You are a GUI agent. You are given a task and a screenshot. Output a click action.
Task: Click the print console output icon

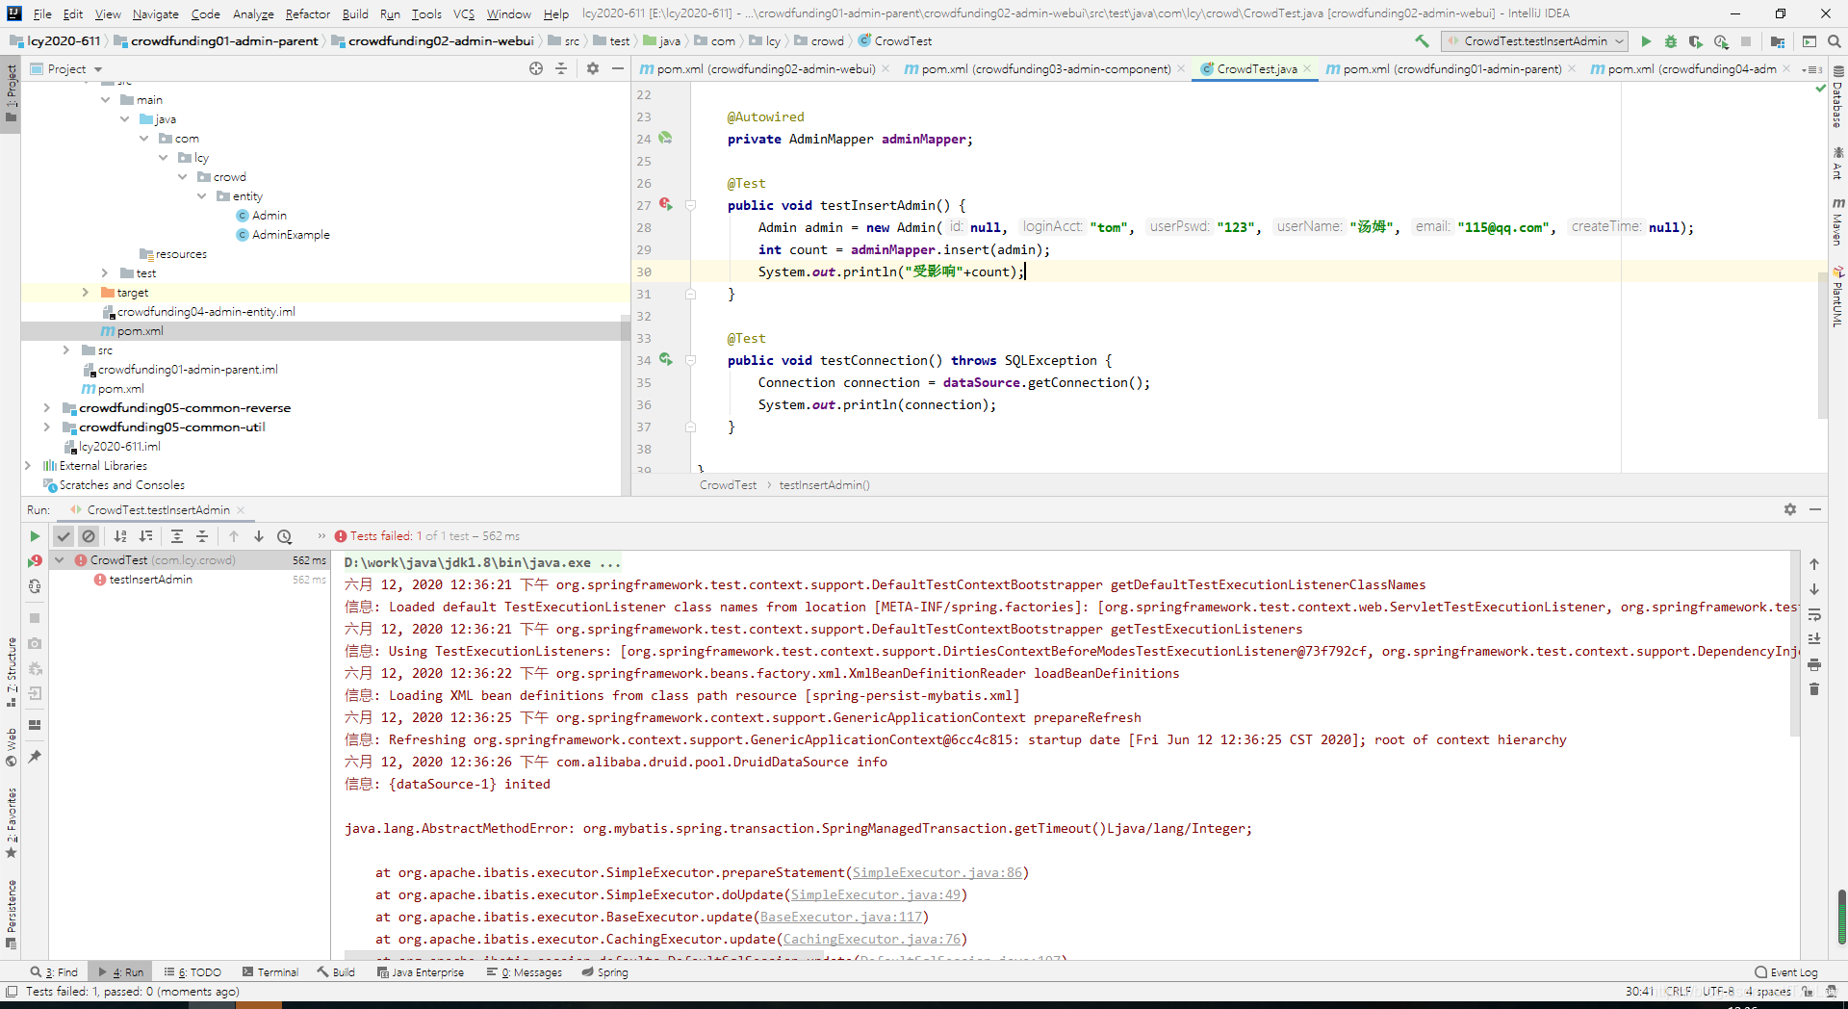pos(1814,664)
